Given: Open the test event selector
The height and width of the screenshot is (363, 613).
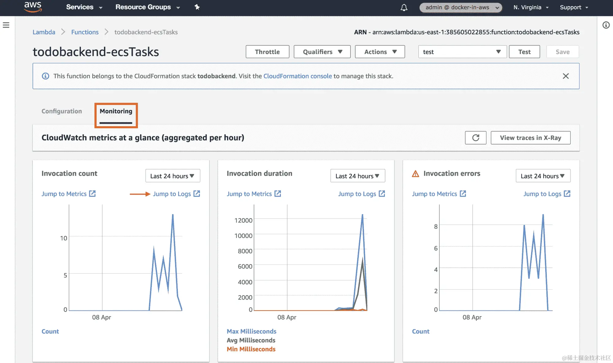Looking at the screenshot, I should point(462,52).
